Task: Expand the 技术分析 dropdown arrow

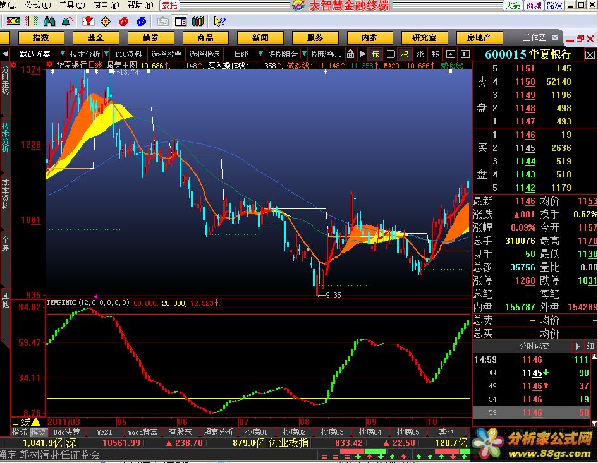Action: [106, 54]
